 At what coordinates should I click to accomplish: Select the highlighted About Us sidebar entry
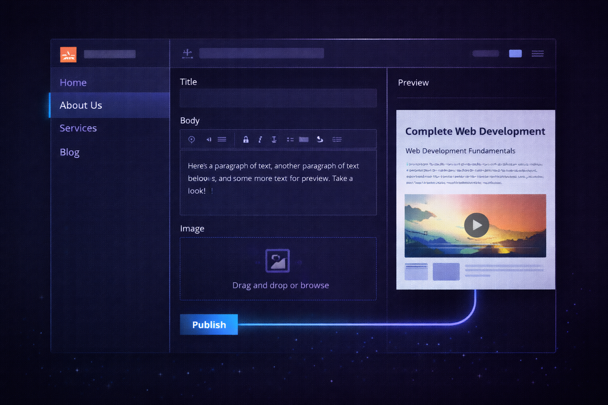(81, 105)
